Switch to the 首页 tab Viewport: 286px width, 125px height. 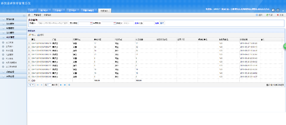32,10
